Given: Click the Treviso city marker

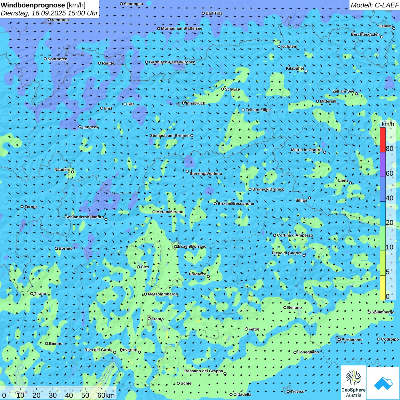Looking at the screenshot, I should pyautogui.click(x=288, y=391).
